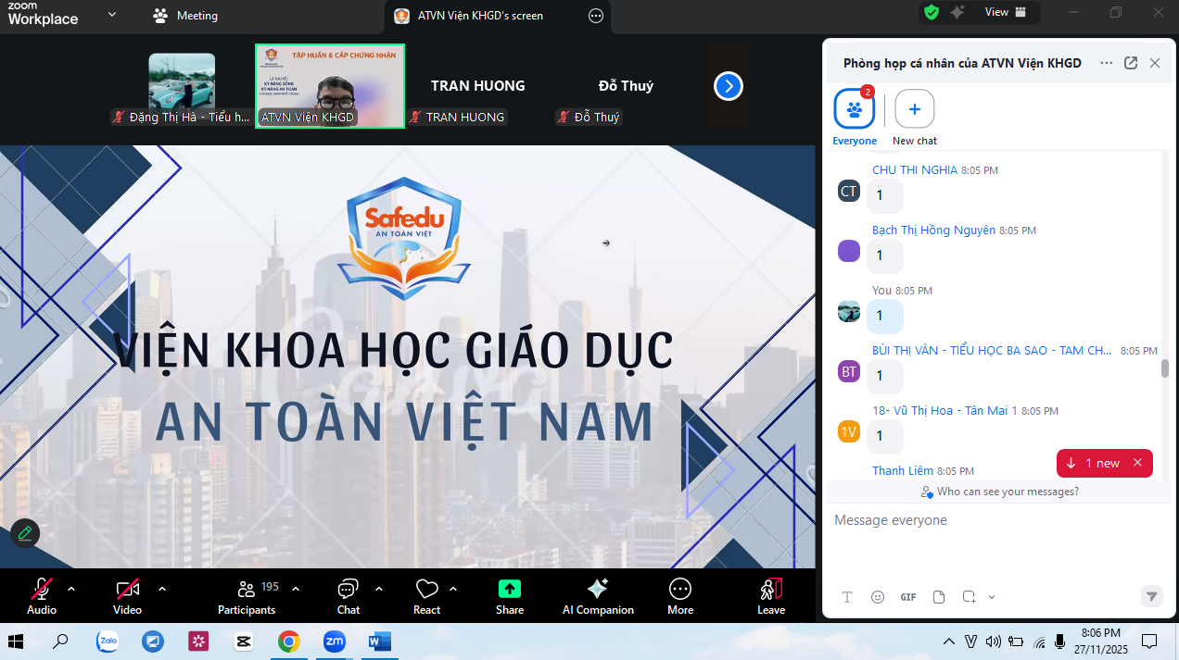Open the emoji picker in chat
The height and width of the screenshot is (660, 1179).
point(878,597)
